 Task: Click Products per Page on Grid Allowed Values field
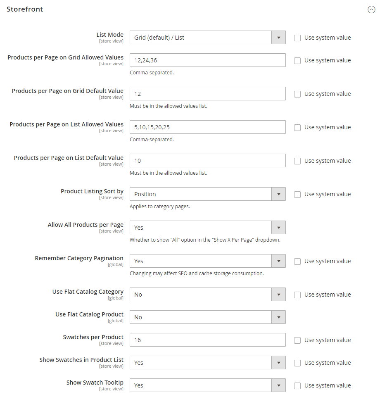tap(208, 60)
